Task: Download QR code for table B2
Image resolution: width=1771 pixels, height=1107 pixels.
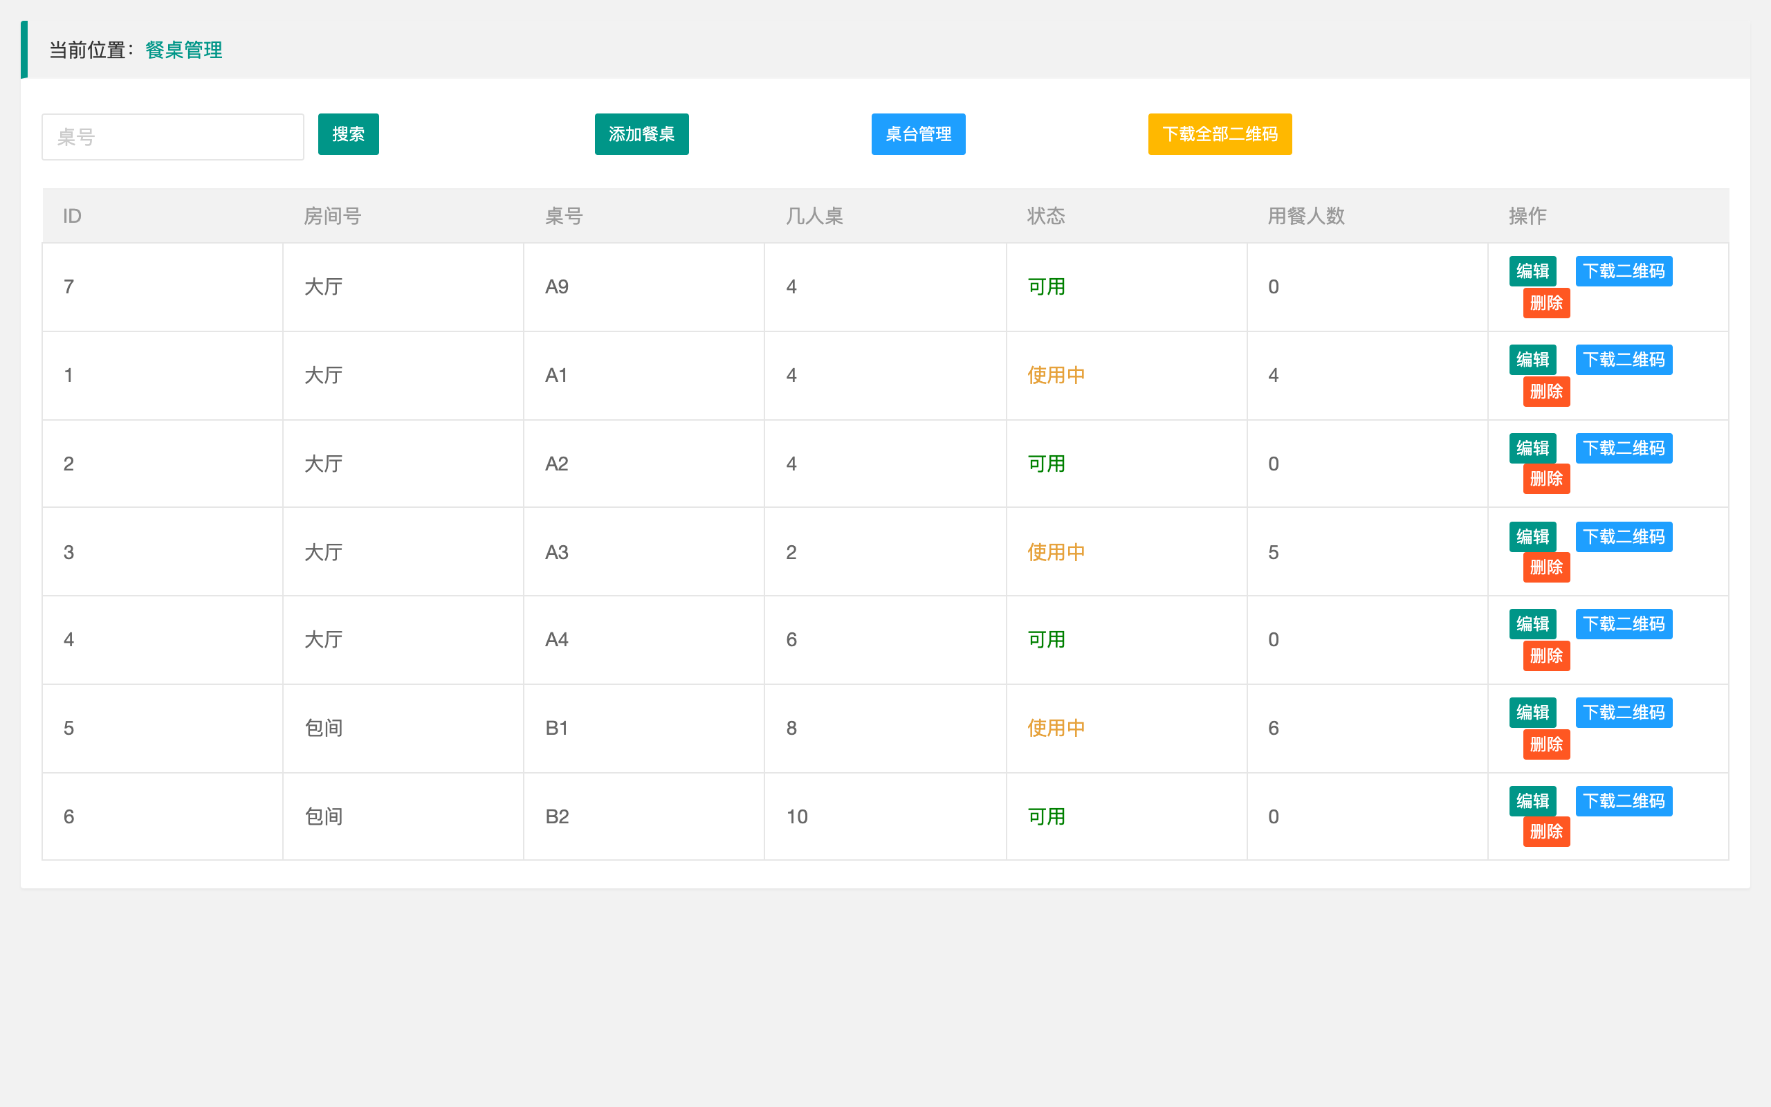Action: pos(1624,801)
